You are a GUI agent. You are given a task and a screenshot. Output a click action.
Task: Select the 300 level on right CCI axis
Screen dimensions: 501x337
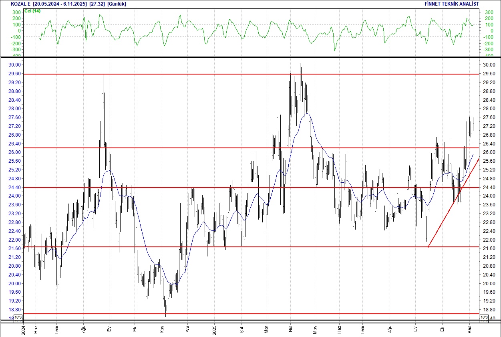[489, 12]
